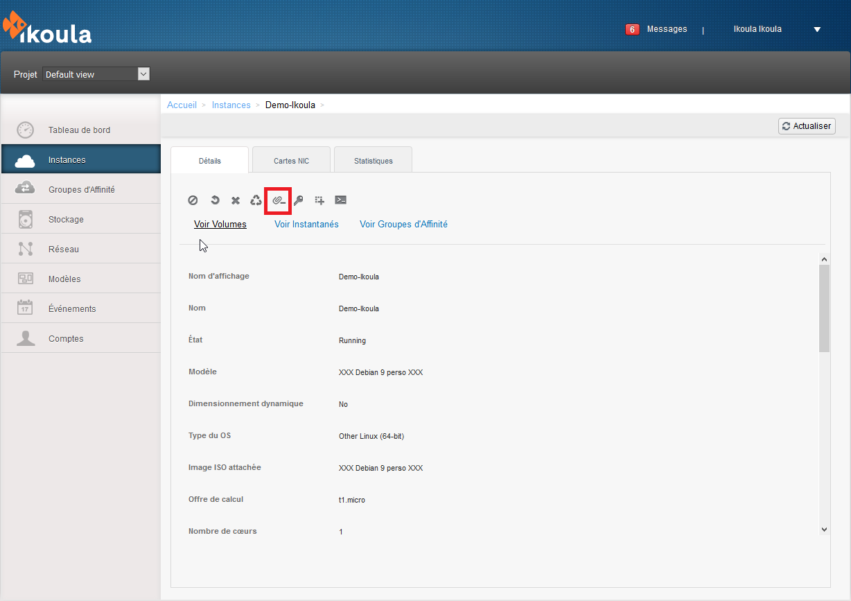Expand the Ikoula Ikoula user menu arrow

coord(817,30)
